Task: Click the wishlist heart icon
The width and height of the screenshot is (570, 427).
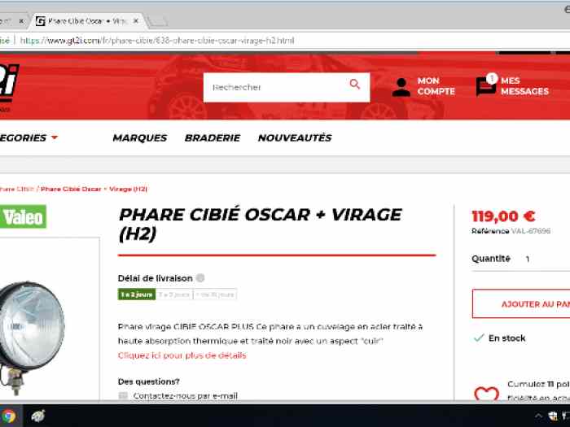Action: click(x=486, y=394)
